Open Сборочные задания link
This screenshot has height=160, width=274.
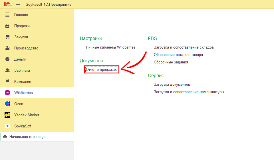171,62
